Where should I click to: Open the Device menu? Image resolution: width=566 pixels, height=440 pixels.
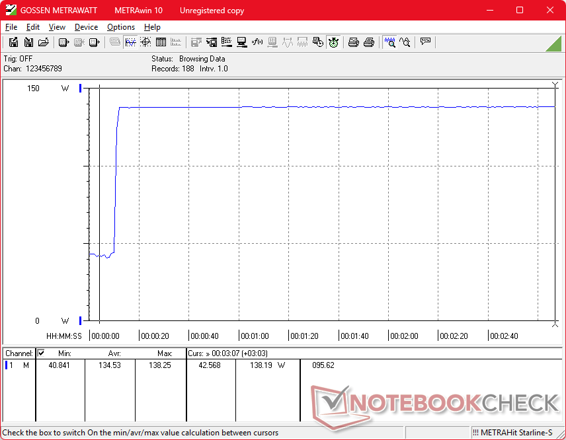click(x=86, y=27)
